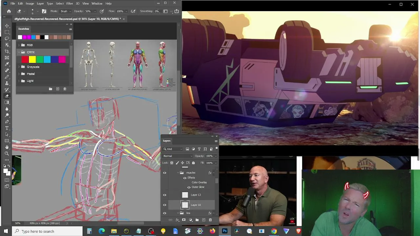Hide Layer 13 visibility eye
420x236 pixels.
tap(165, 195)
